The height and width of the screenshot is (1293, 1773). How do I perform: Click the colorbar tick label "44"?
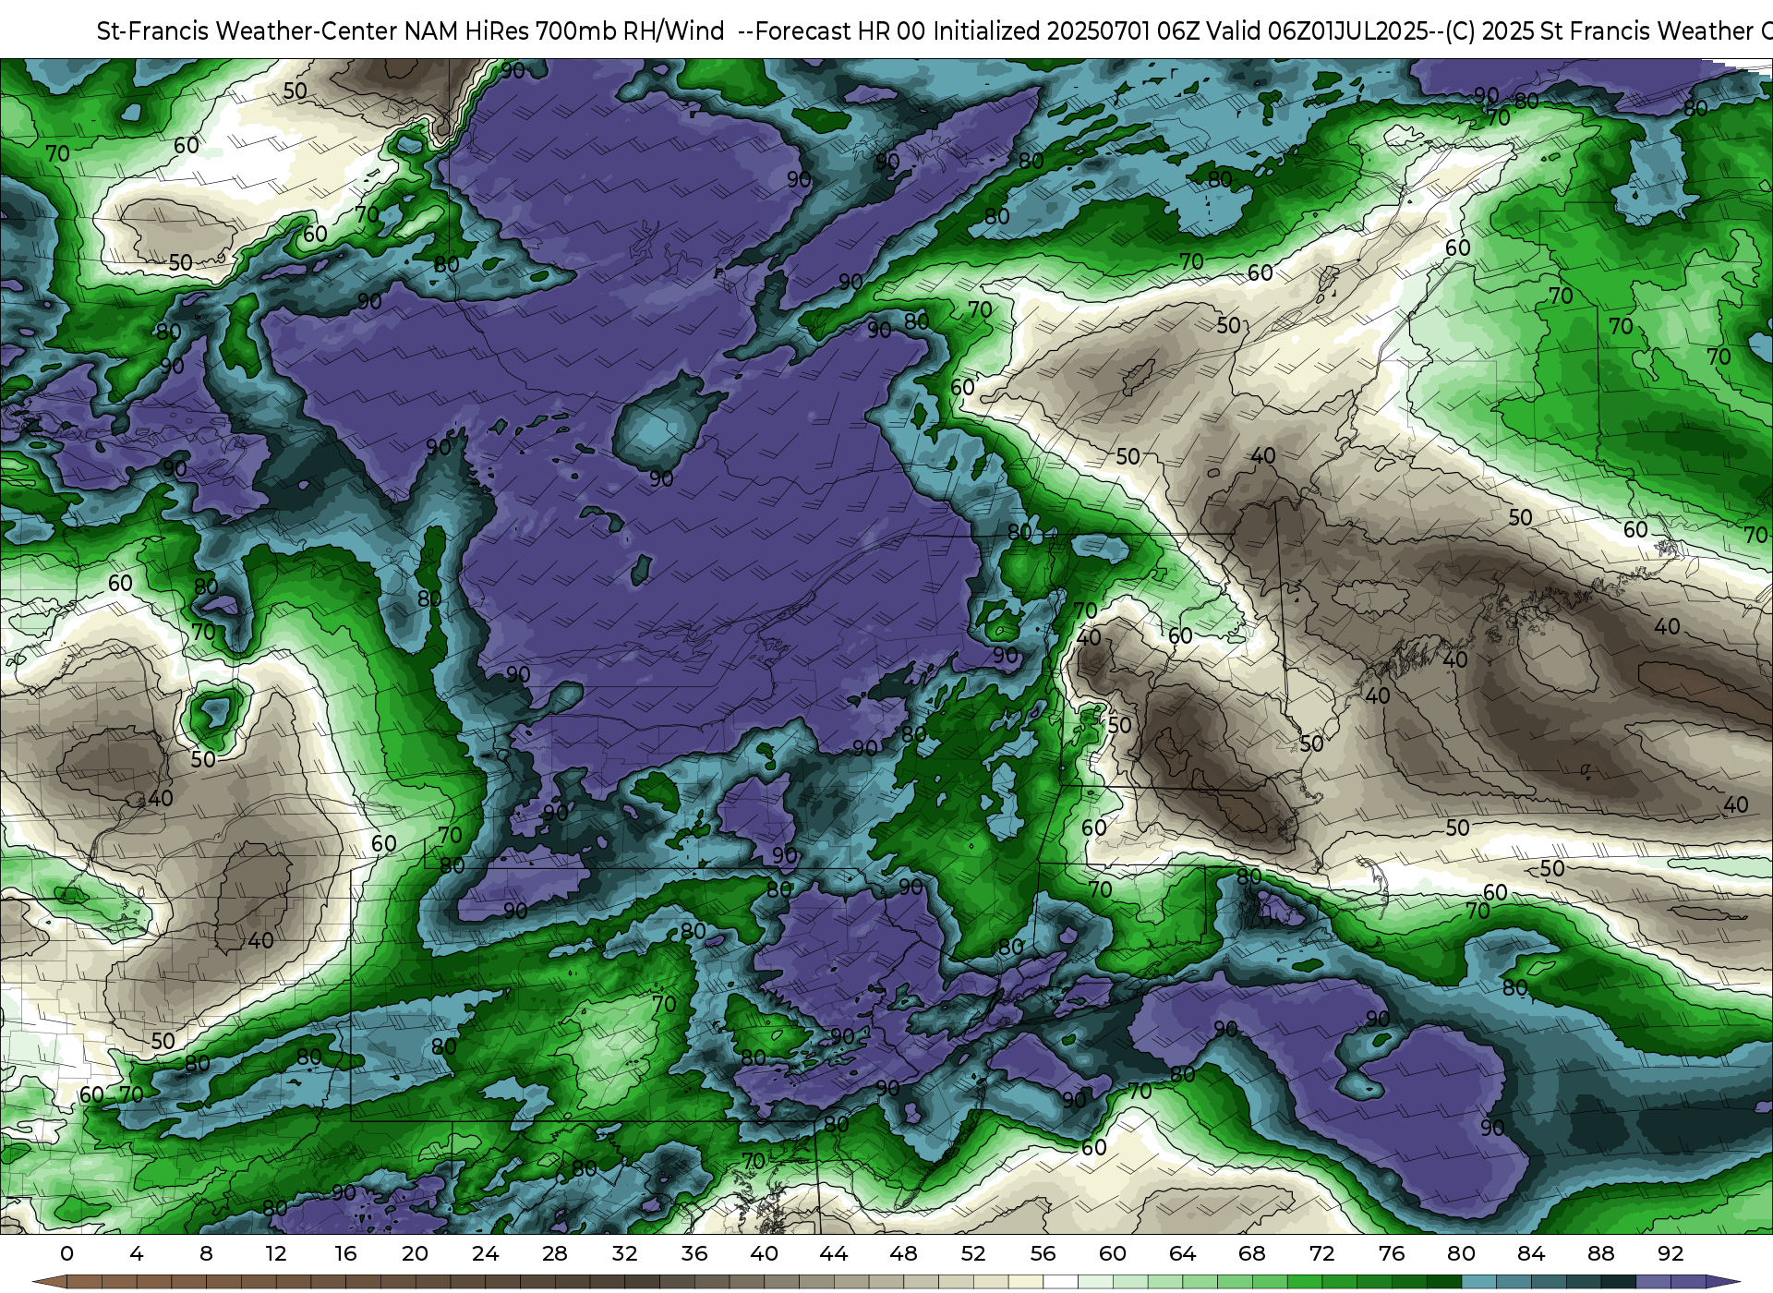coord(834,1253)
